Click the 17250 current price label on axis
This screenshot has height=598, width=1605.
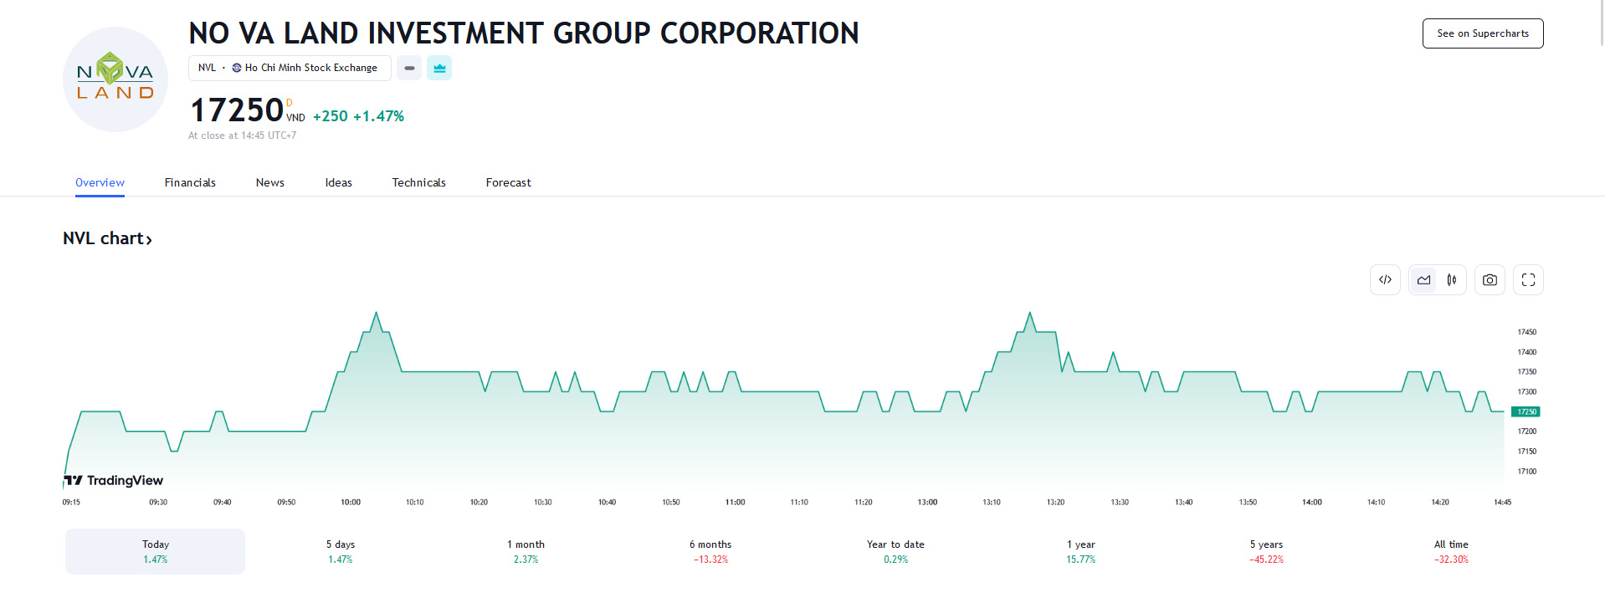1526,411
